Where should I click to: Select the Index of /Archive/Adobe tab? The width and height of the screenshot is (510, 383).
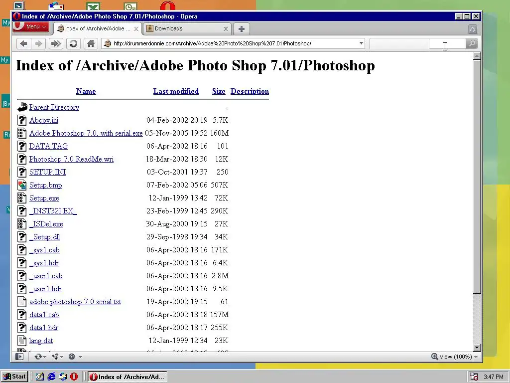pyautogui.click(x=98, y=28)
